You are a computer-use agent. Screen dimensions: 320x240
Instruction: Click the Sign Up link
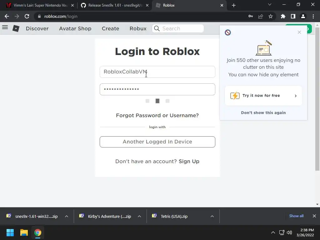(x=189, y=161)
